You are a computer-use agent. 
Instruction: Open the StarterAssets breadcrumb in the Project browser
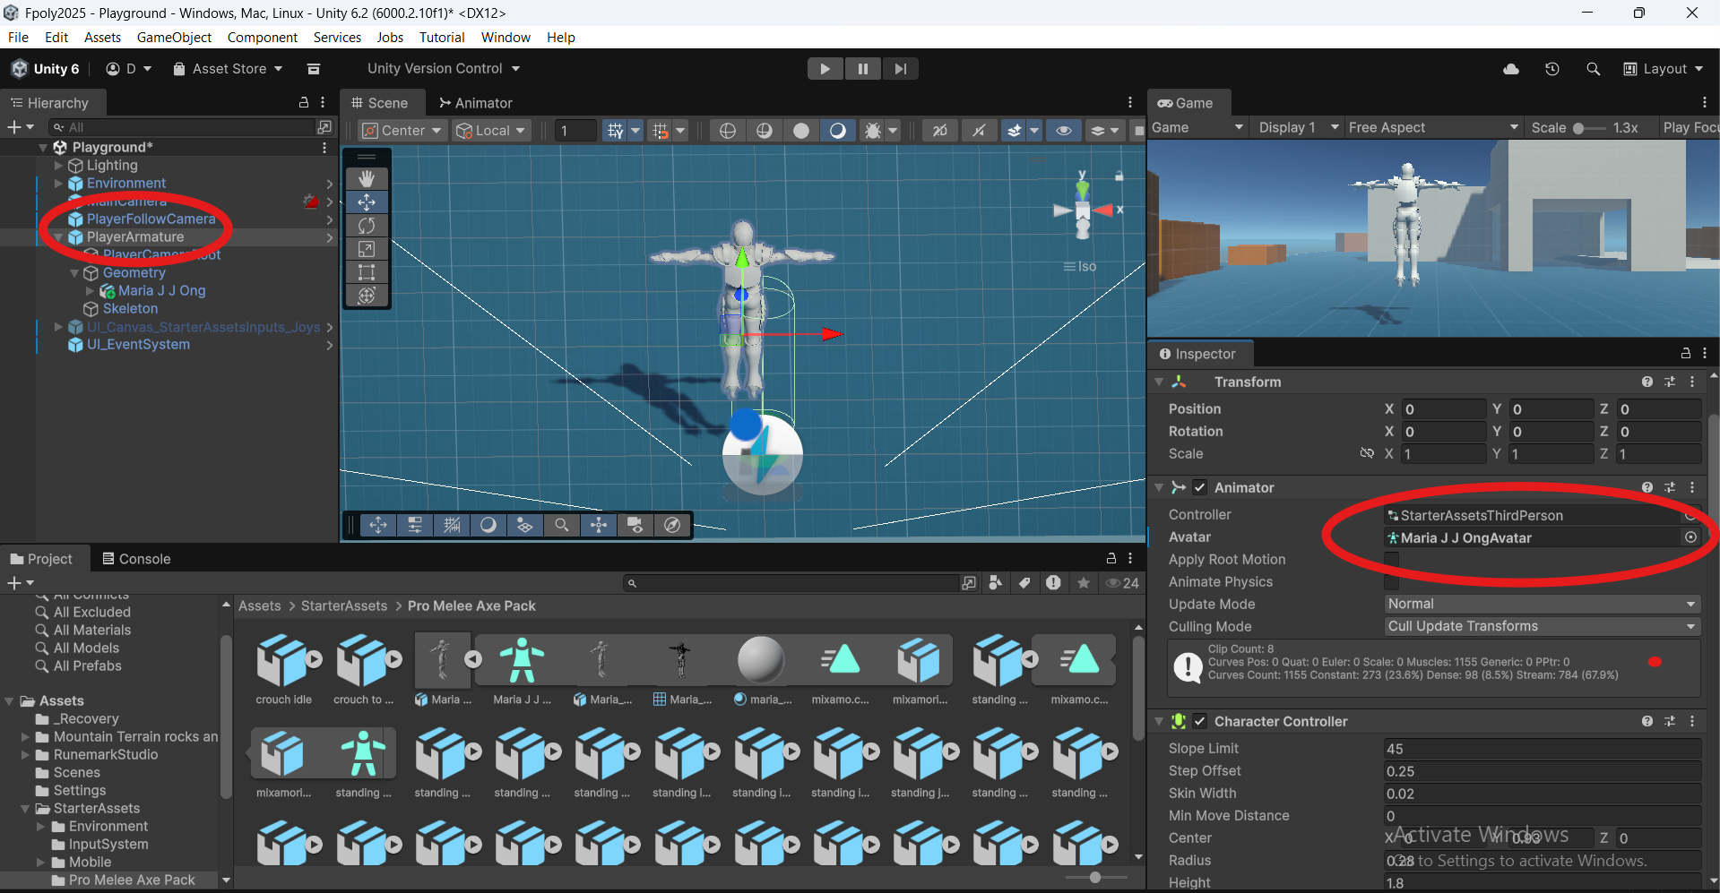342,605
